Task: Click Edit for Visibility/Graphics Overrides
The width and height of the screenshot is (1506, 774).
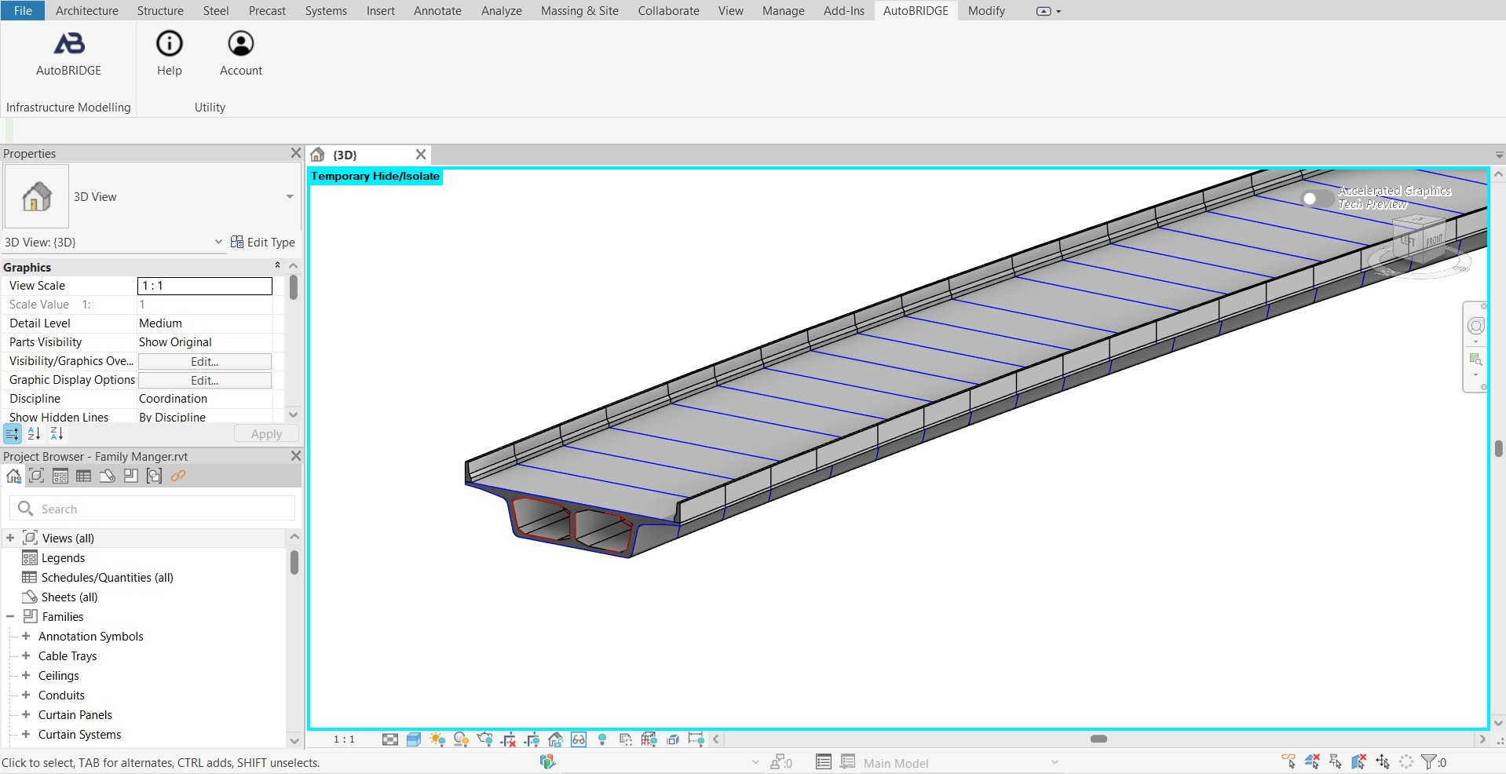Action: [204, 361]
